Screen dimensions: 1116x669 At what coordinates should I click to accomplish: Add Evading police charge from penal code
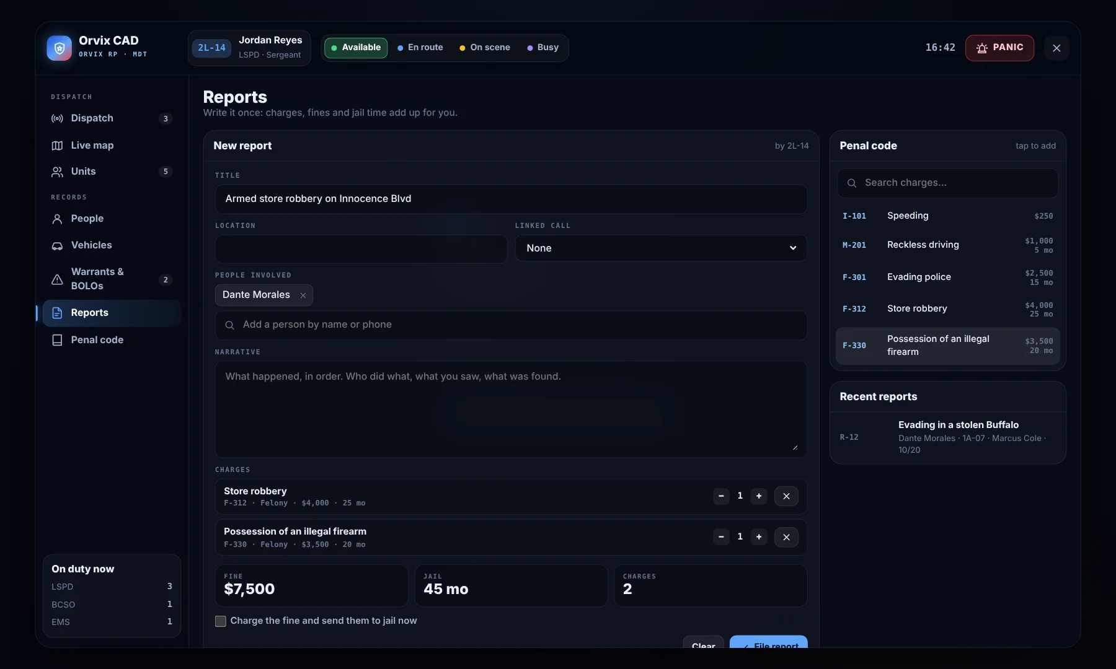point(947,278)
